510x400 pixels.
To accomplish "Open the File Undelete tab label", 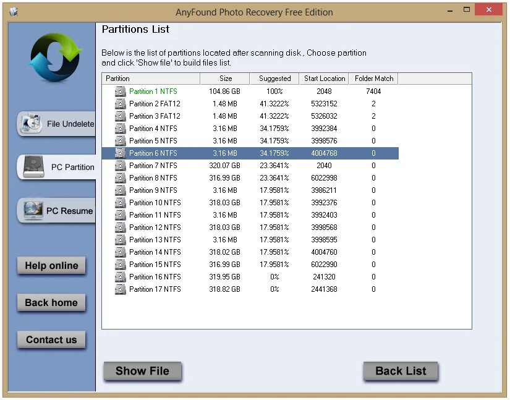I will pyautogui.click(x=70, y=124).
